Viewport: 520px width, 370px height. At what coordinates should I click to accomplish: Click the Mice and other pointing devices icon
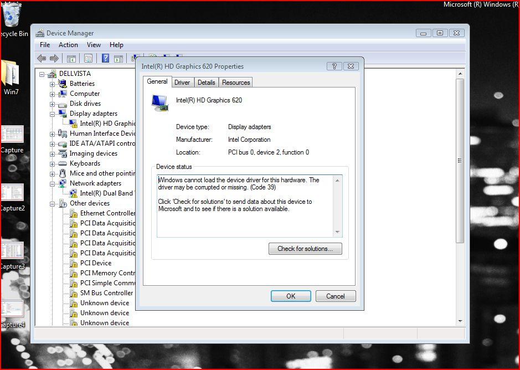(63, 173)
